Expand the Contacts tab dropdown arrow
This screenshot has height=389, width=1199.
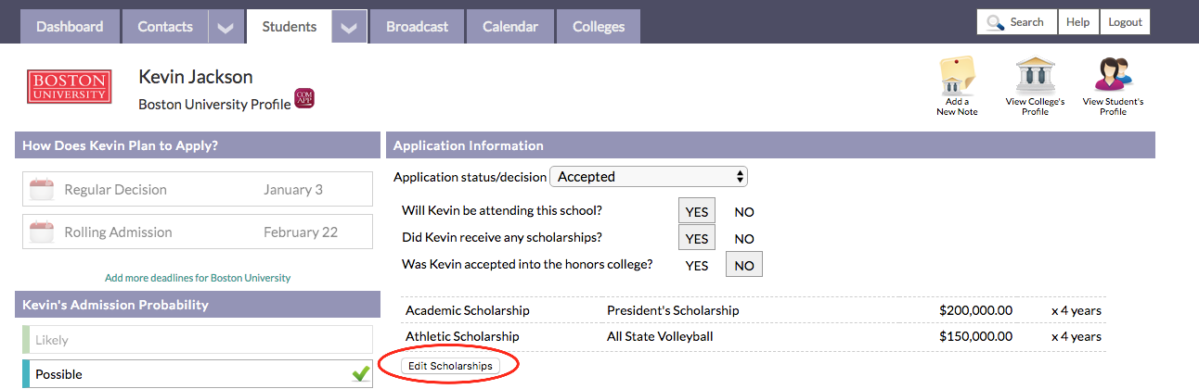[226, 27]
